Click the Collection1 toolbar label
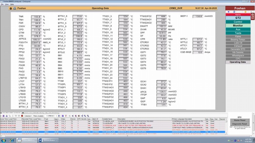Screen dimensions: 255x143 point(28,116)
